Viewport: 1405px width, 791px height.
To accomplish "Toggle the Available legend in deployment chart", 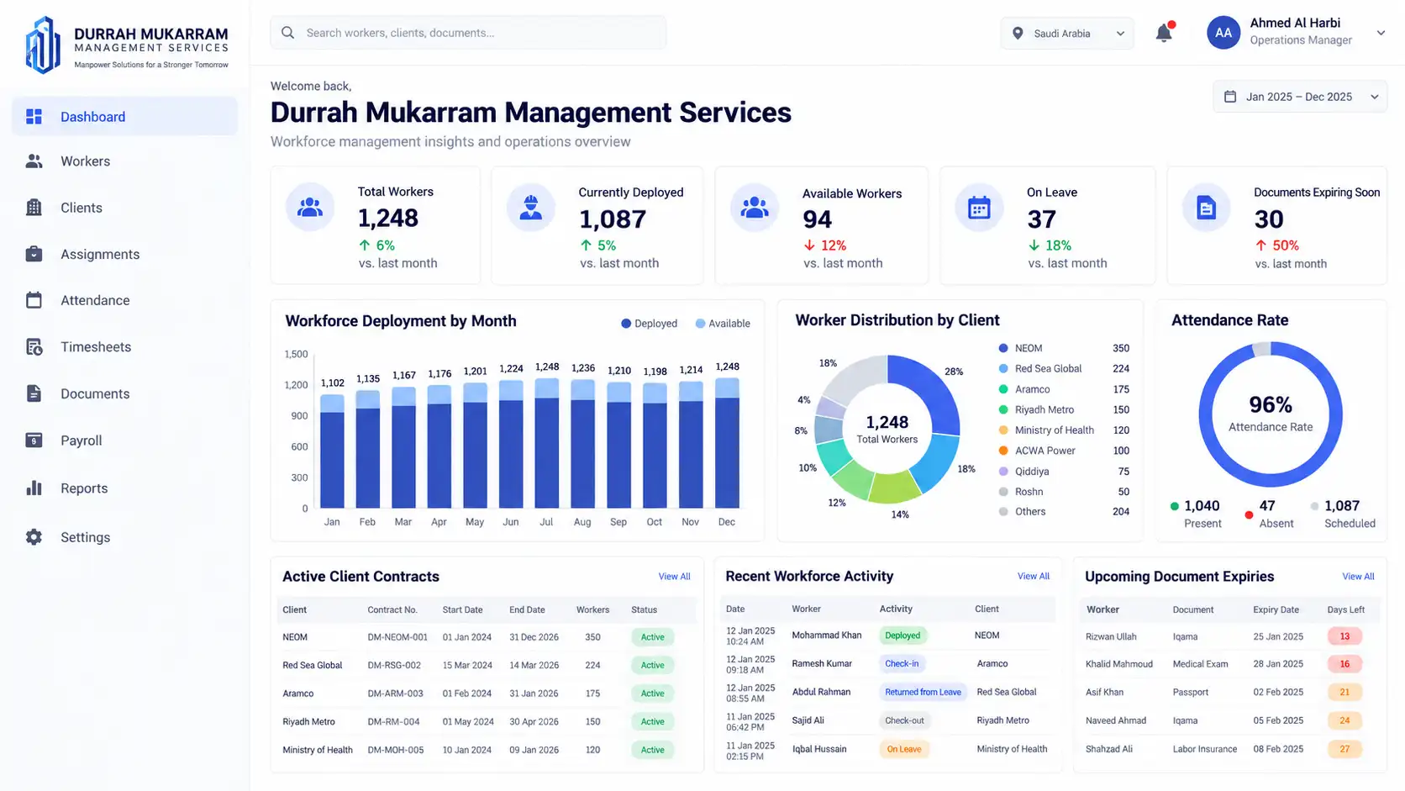I will coord(723,324).
